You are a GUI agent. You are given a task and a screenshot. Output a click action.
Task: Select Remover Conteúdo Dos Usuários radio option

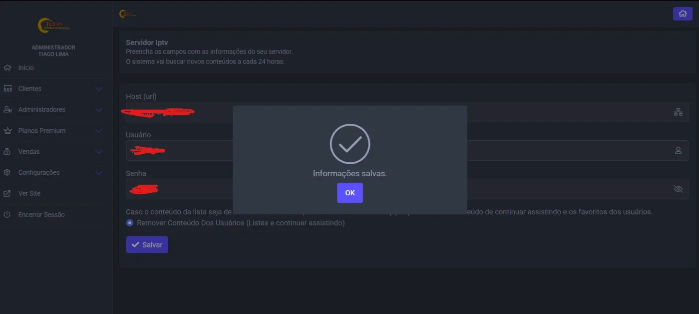[x=130, y=223]
